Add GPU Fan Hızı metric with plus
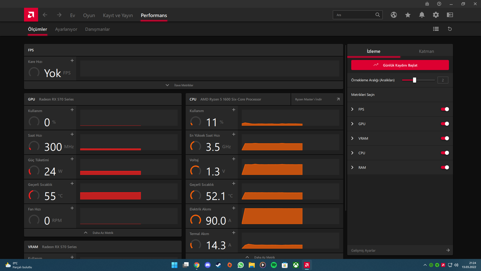Screen dimensions: 481x271 [72, 208]
